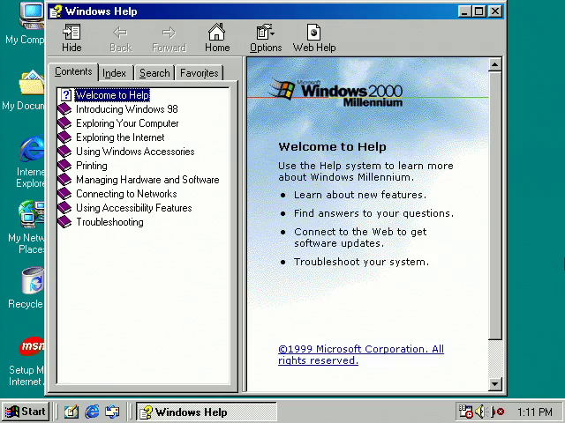The height and width of the screenshot is (423, 565).
Task: Select Using Windows Accessories text
Action: click(x=135, y=151)
